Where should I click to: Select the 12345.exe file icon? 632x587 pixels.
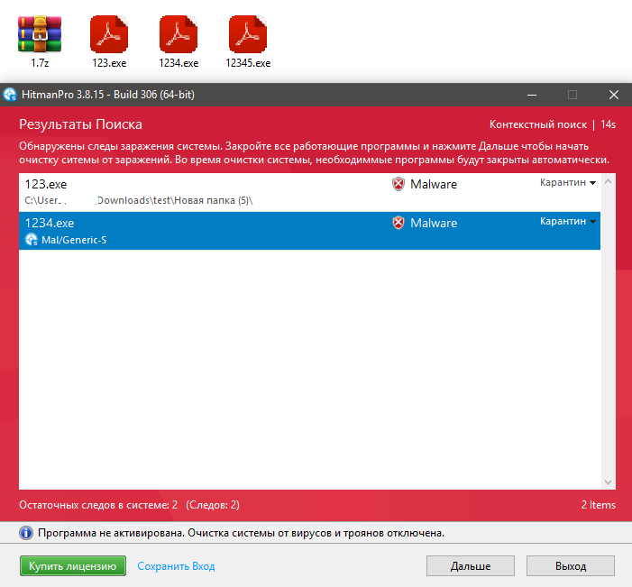click(x=247, y=34)
